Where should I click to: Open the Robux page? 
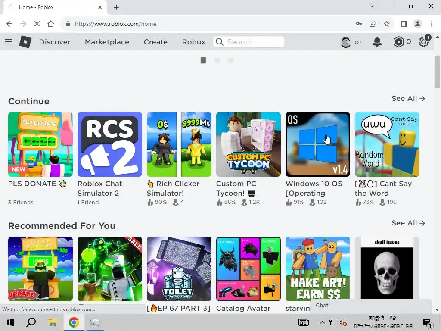point(193,42)
